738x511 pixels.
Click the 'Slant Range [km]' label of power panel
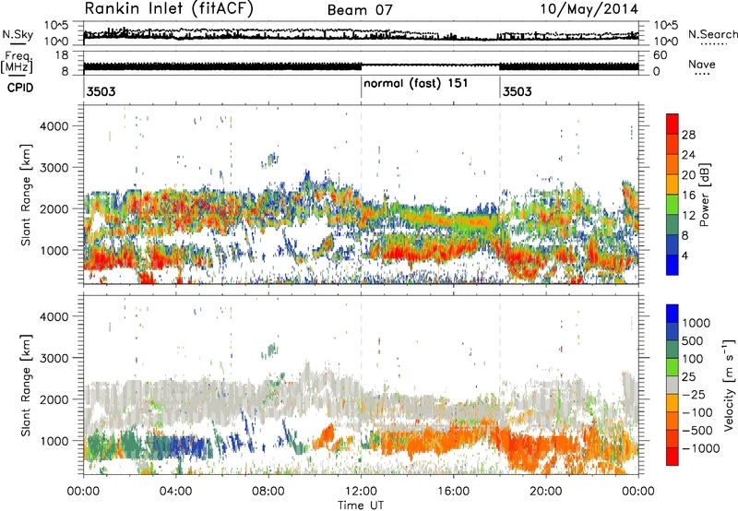click(x=26, y=195)
